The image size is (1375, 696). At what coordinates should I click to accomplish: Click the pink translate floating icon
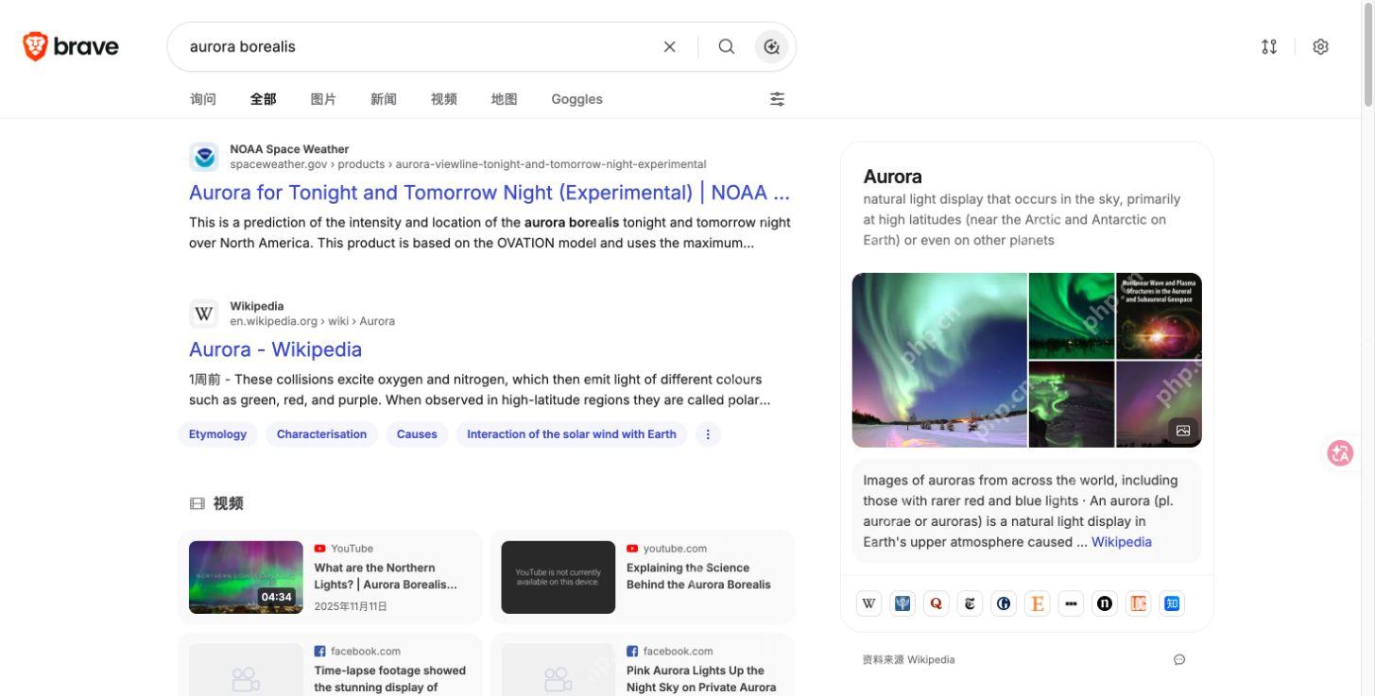click(x=1340, y=453)
